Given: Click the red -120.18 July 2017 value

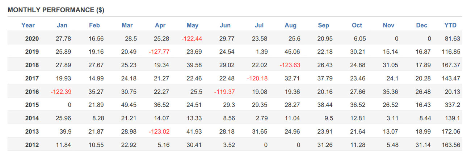Looking at the screenshot, I should click(x=257, y=79).
